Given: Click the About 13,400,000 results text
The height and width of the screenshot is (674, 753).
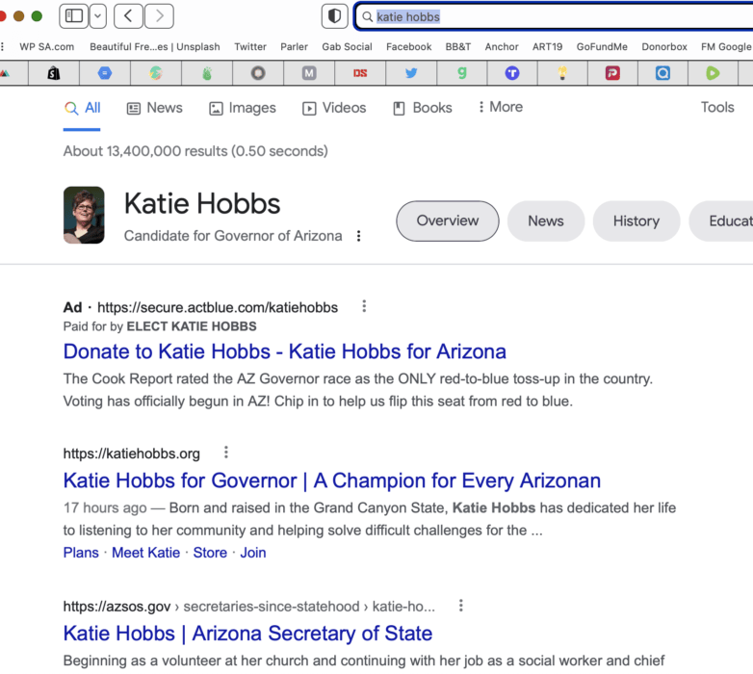Looking at the screenshot, I should pyautogui.click(x=195, y=151).
